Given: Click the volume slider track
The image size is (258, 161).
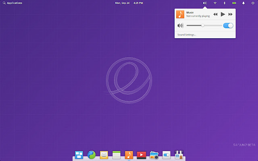Looking at the screenshot, I should click(x=204, y=25).
